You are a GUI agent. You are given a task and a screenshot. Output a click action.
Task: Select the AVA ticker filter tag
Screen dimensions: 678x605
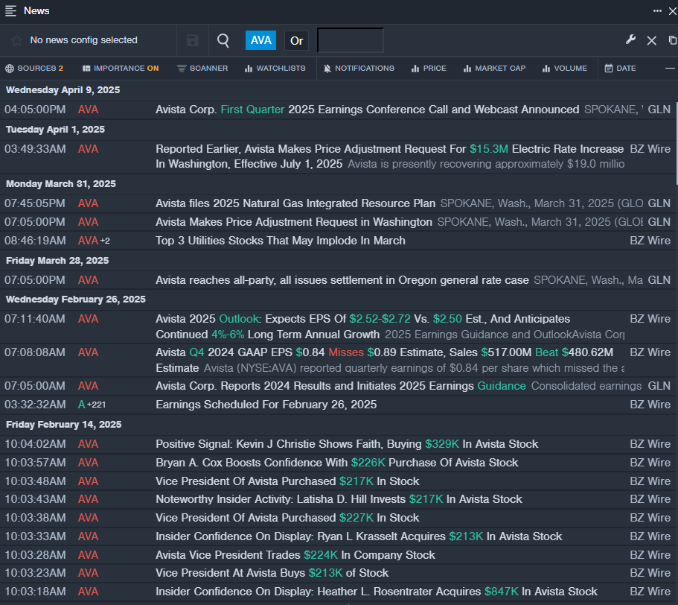260,40
